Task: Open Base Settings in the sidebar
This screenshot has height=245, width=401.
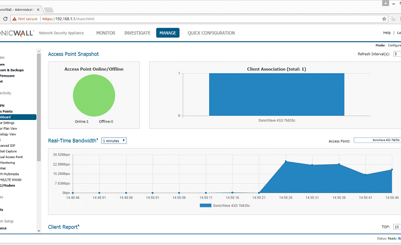Action: pos(7,123)
